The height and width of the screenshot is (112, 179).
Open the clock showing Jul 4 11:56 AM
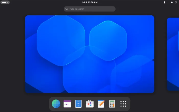89,2
